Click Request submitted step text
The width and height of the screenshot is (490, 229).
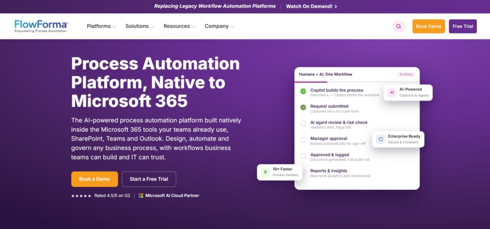click(329, 106)
